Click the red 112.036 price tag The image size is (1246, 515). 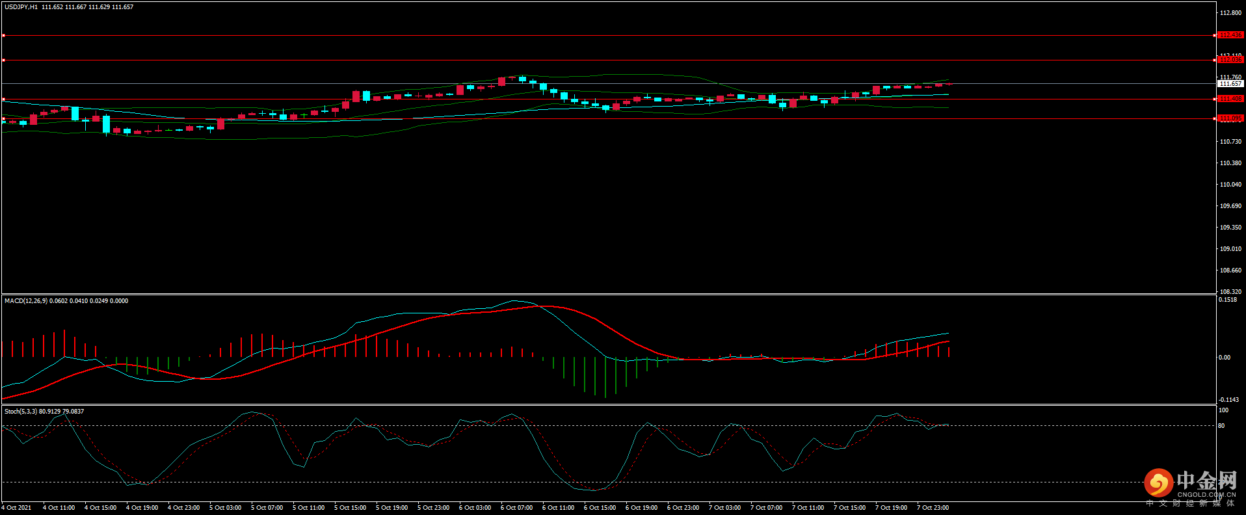point(1230,60)
